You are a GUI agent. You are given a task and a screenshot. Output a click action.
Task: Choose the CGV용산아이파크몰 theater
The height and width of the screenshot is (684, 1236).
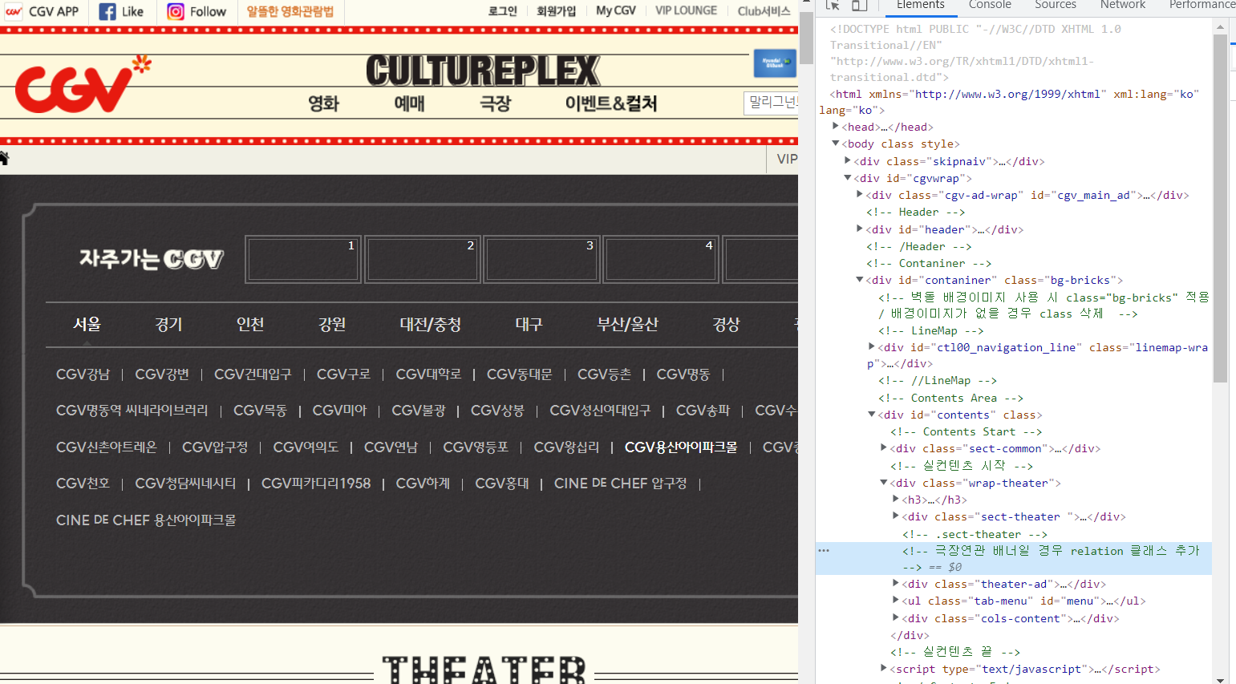point(681,447)
